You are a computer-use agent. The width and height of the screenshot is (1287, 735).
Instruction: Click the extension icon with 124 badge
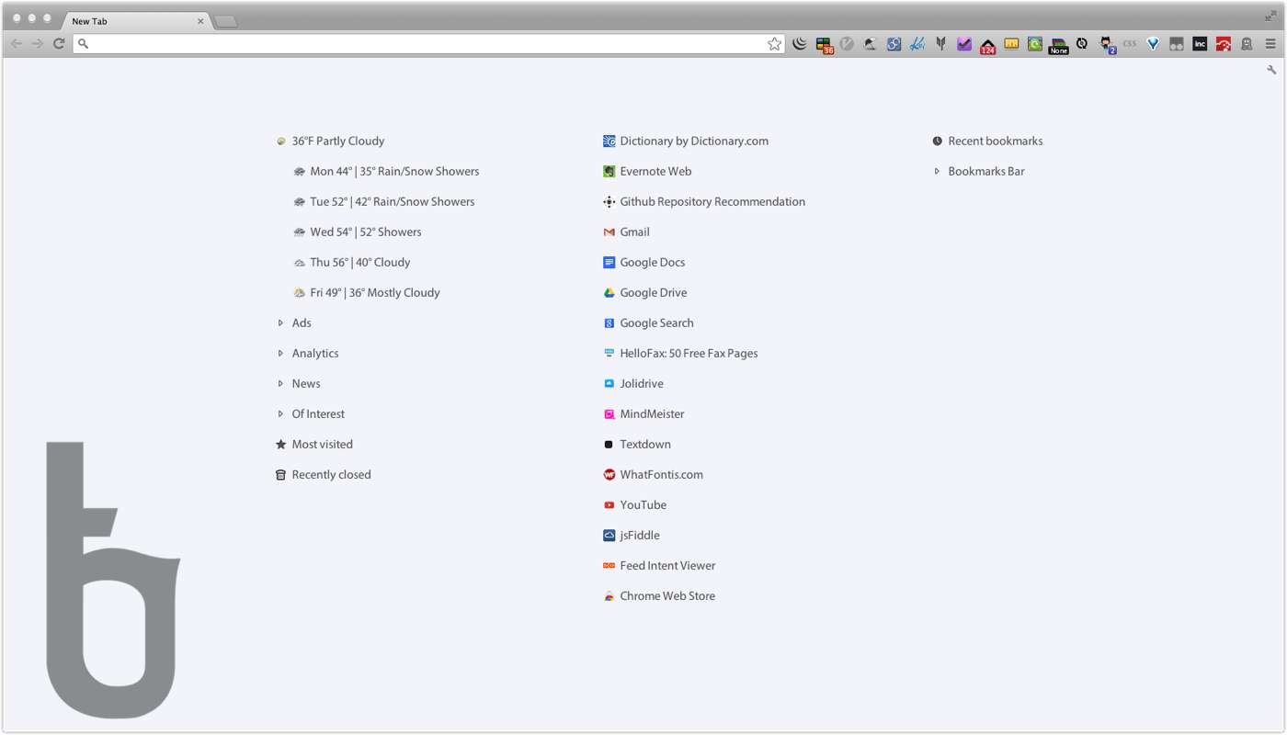point(987,45)
